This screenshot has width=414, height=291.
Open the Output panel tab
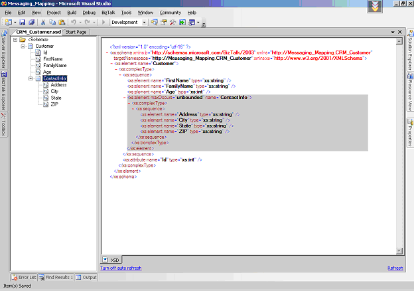86,277
